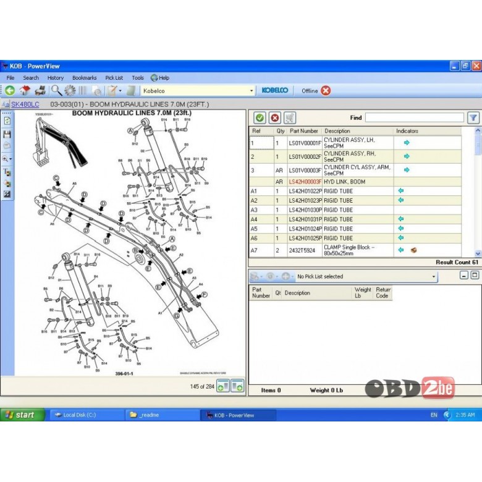Screen dimensions: 482x482
Task: Click the document-with-gear toolbar icon
Action: tap(97, 91)
